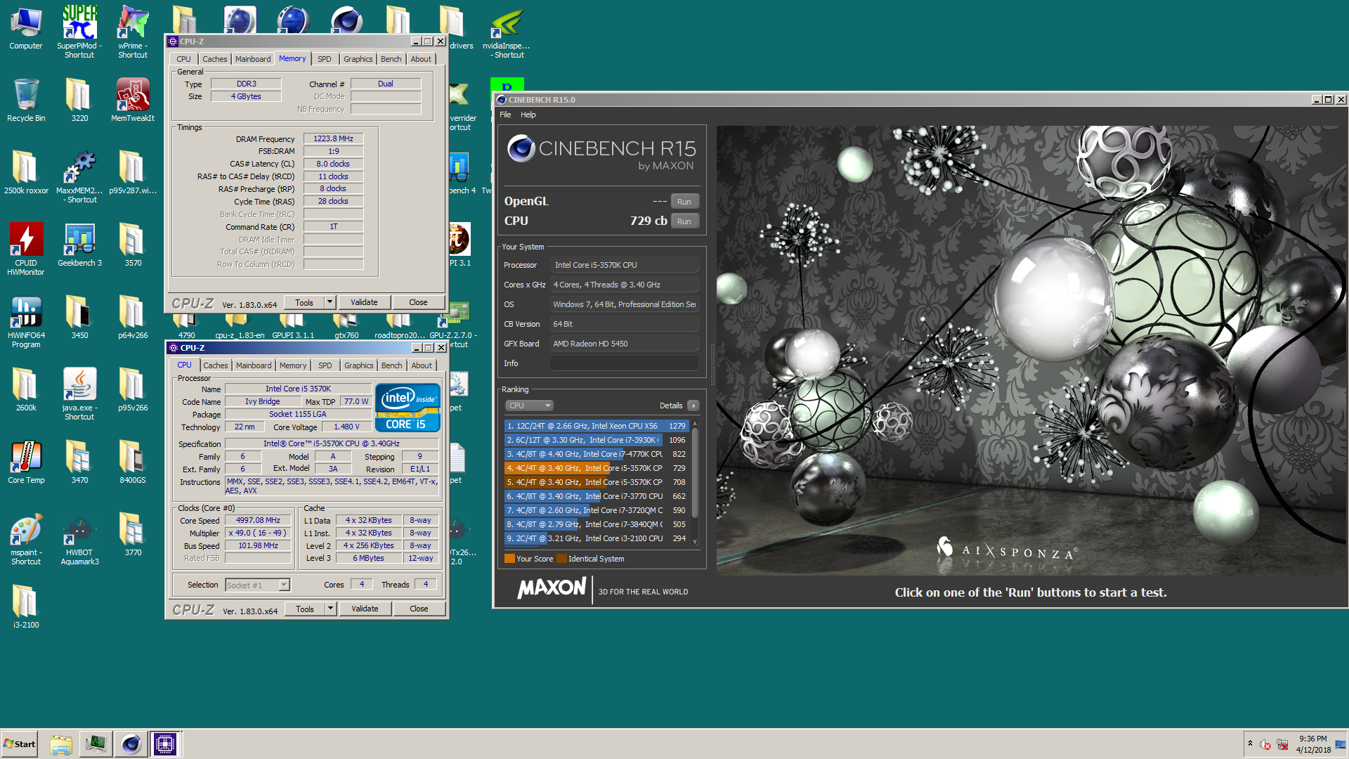Expand ranking Details arrow in Cinebench
Image resolution: width=1349 pixels, height=759 pixels.
pyautogui.click(x=693, y=406)
